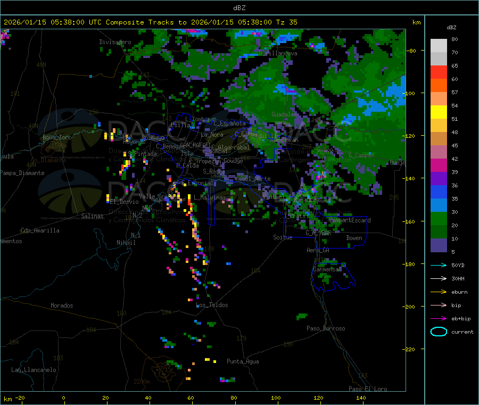The image size is (479, 405).
Task: Click the 'Guadales' map label
Action: (x=284, y=114)
